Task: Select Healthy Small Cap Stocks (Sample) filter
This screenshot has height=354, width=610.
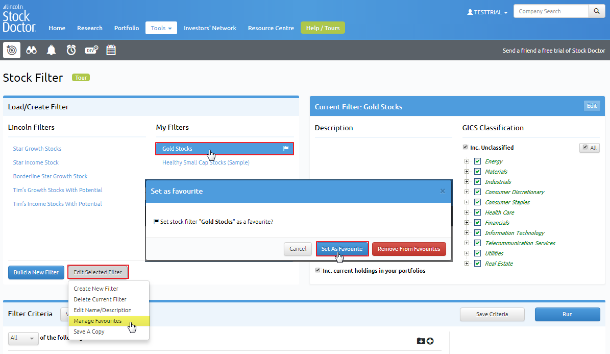Action: click(206, 162)
